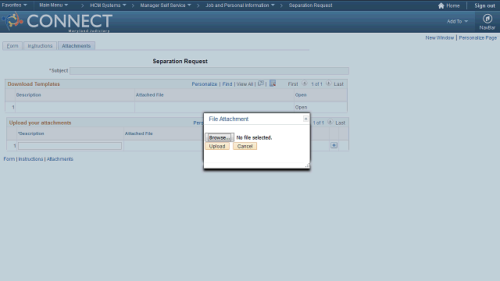Click Attached File header in Upload attachments
The height and width of the screenshot is (281, 500).
coord(139,133)
